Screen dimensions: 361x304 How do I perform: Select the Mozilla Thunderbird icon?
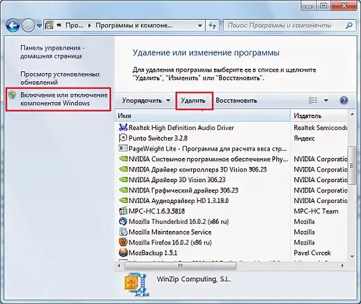[123, 221]
